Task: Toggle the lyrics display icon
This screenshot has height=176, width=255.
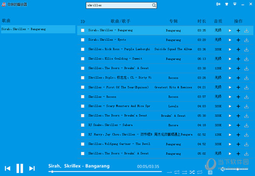Action: point(210,172)
